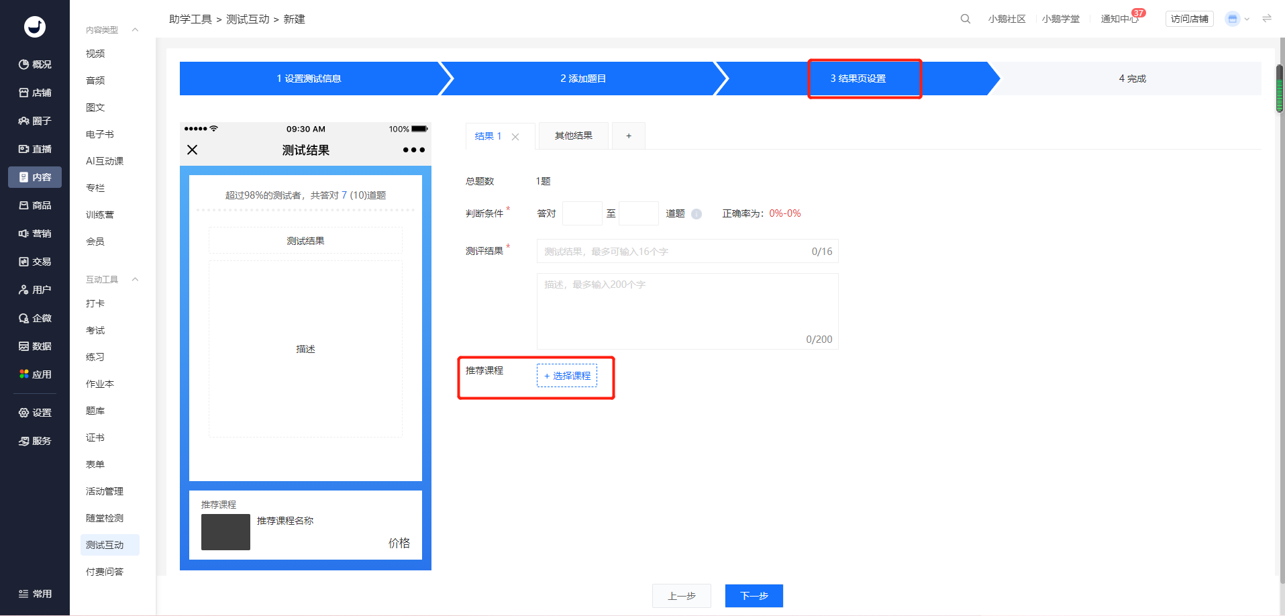Click the X icon in the phone preview header

(x=193, y=150)
